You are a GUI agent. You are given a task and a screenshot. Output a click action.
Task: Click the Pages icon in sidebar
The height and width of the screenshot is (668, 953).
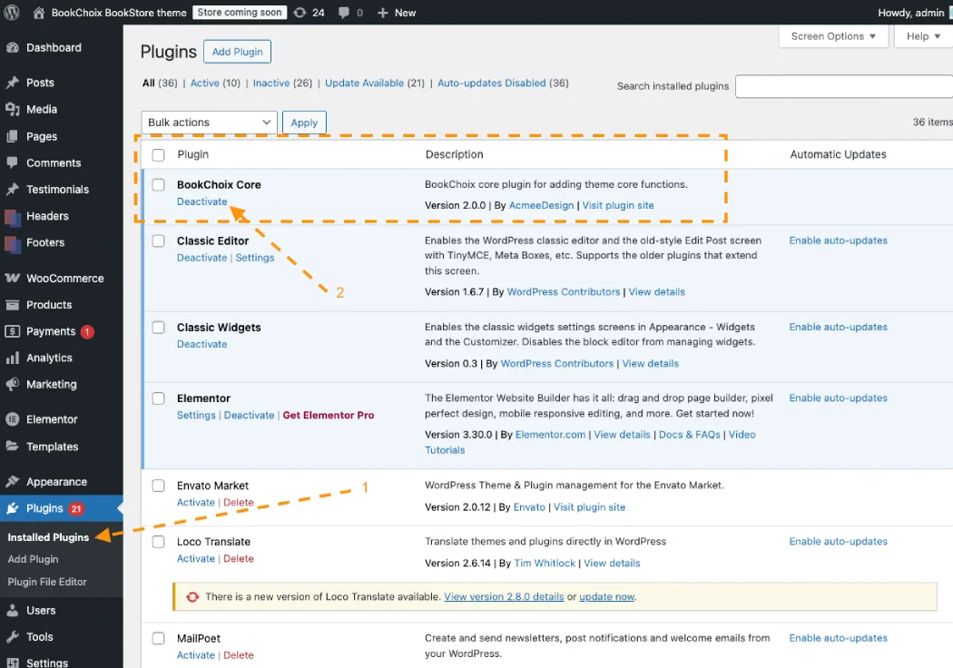pyautogui.click(x=12, y=137)
